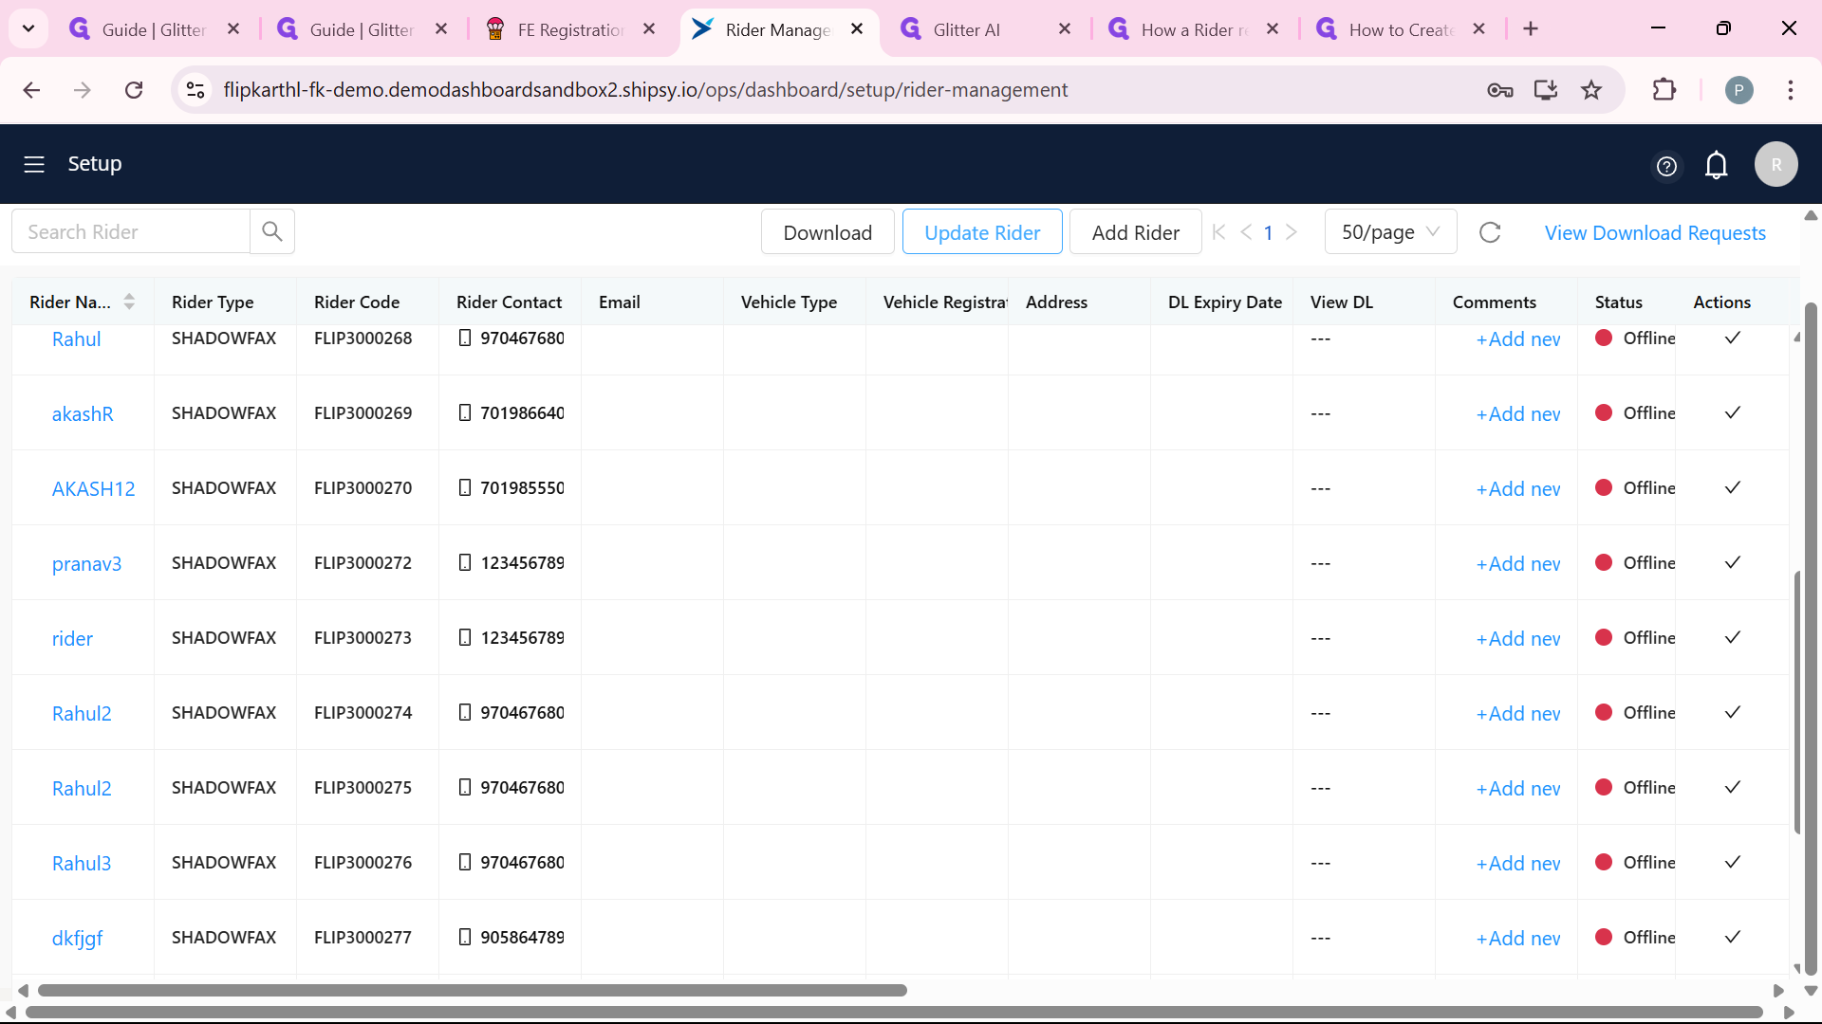Click the refresh table icon

tap(1490, 232)
